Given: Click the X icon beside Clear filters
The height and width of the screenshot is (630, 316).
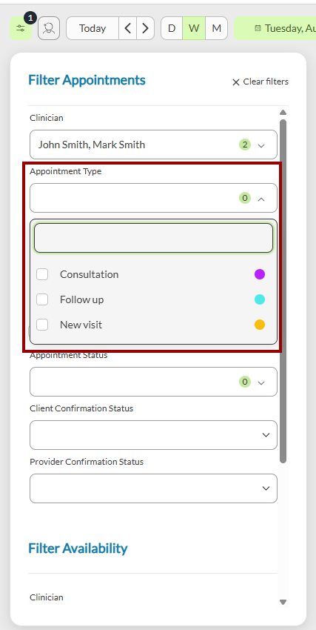Looking at the screenshot, I should [236, 82].
